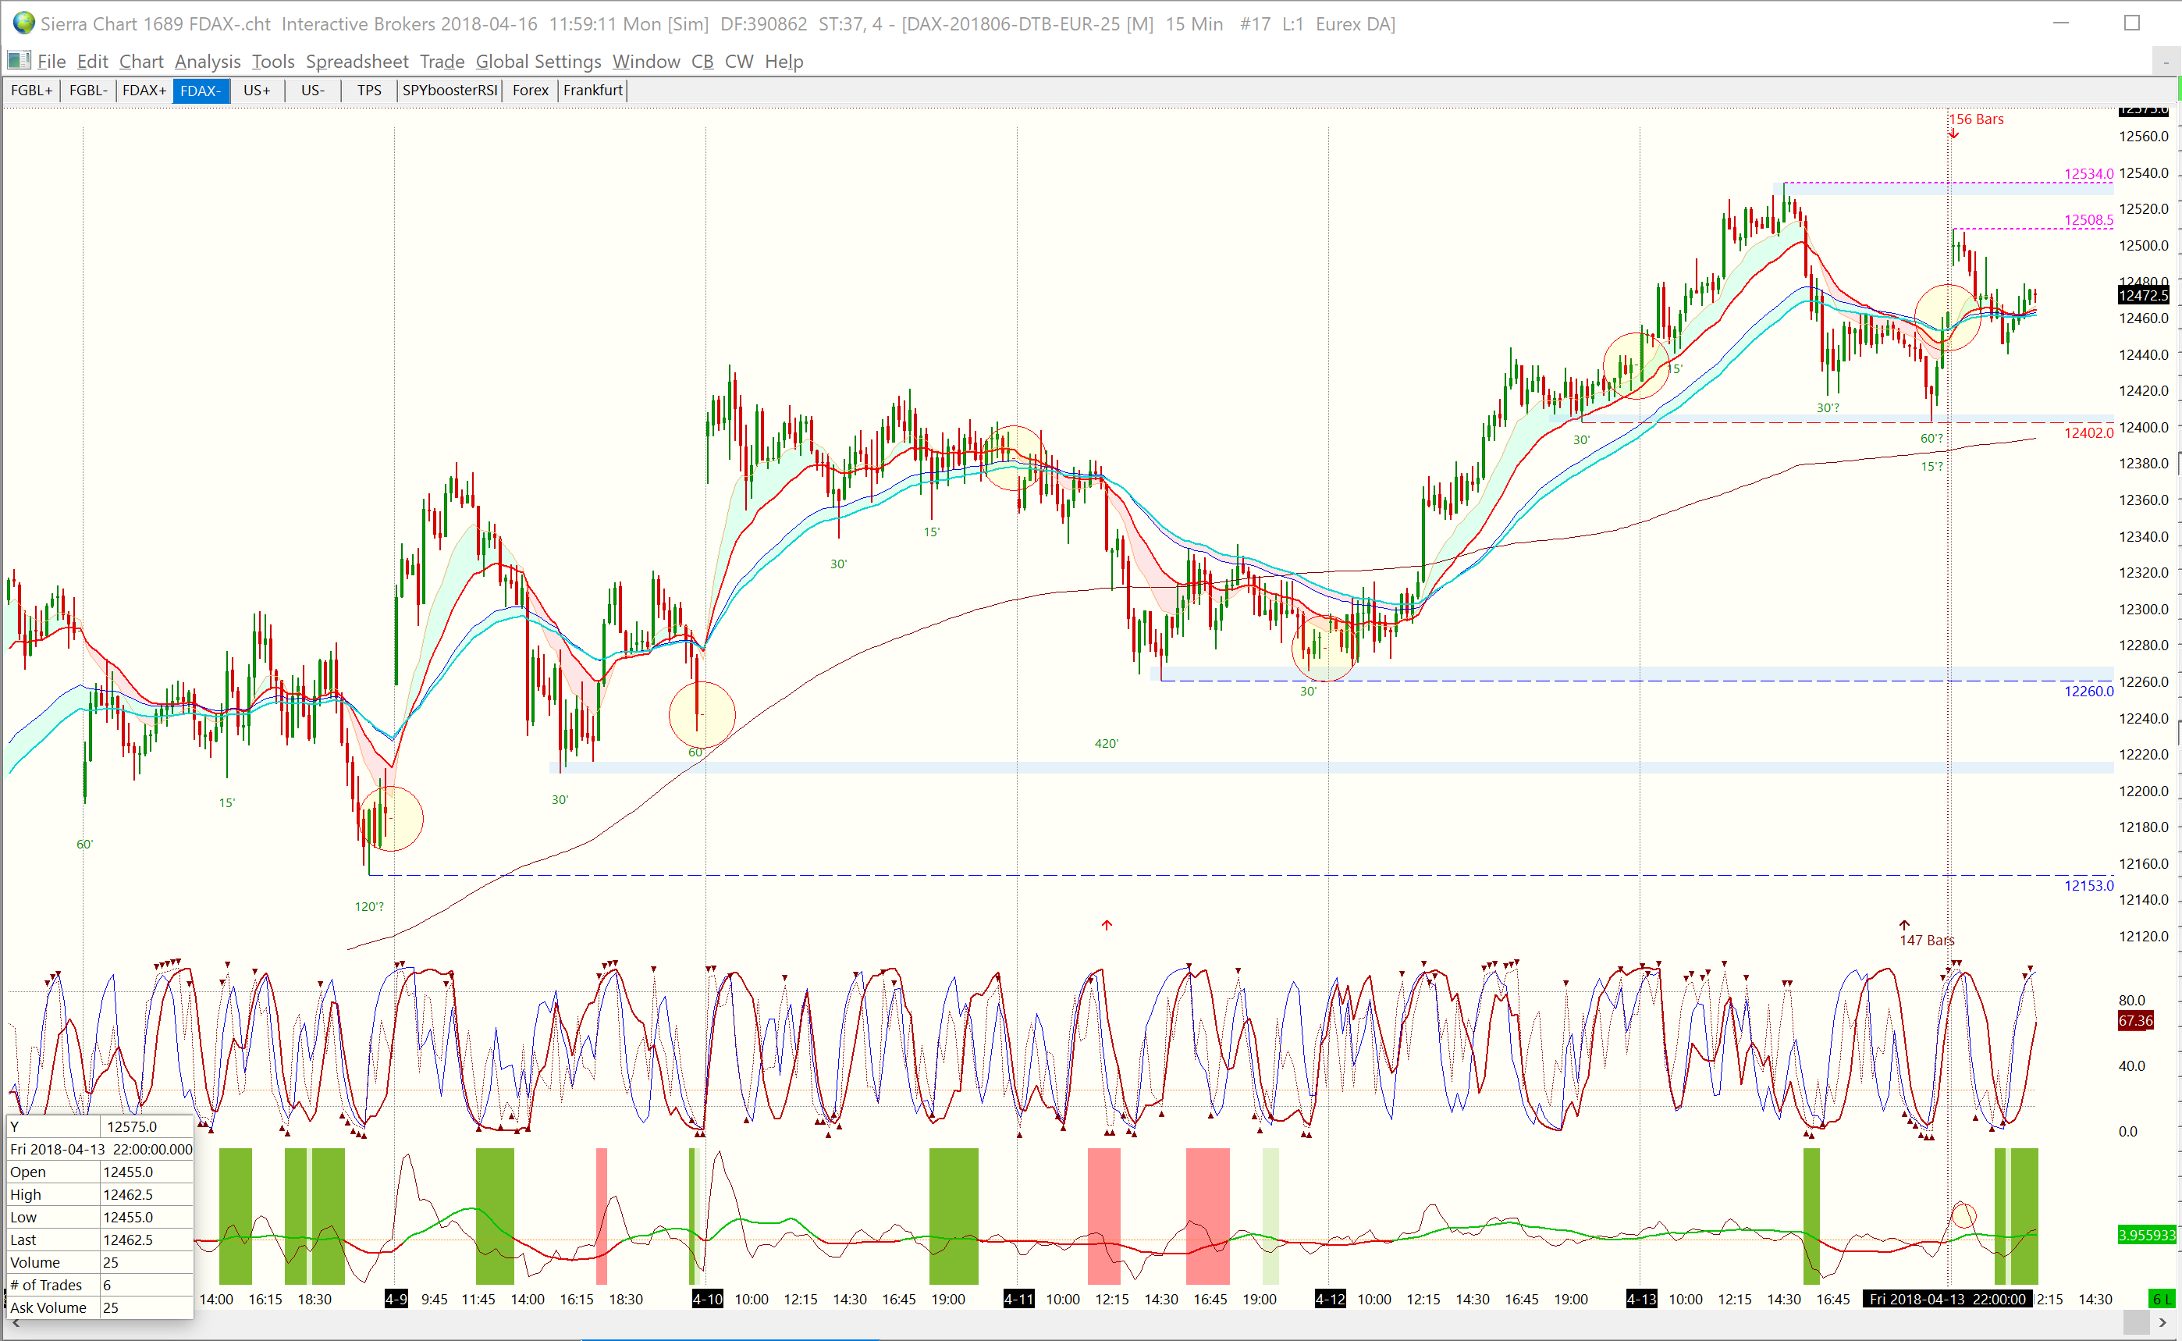Click the 12534.0 magenta price label

(x=2088, y=174)
